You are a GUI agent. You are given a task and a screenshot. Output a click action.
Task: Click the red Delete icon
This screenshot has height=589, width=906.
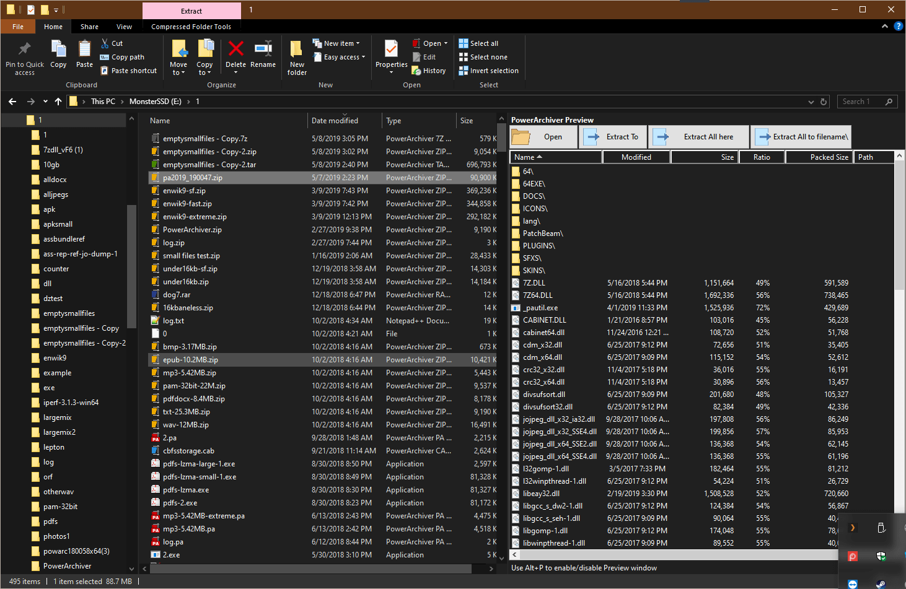(x=235, y=49)
